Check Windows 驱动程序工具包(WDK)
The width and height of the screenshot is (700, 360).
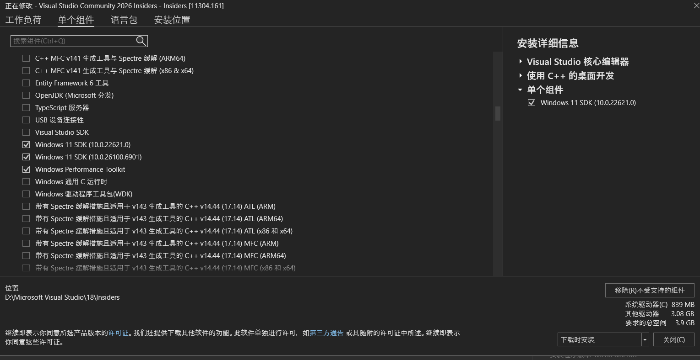(26, 194)
